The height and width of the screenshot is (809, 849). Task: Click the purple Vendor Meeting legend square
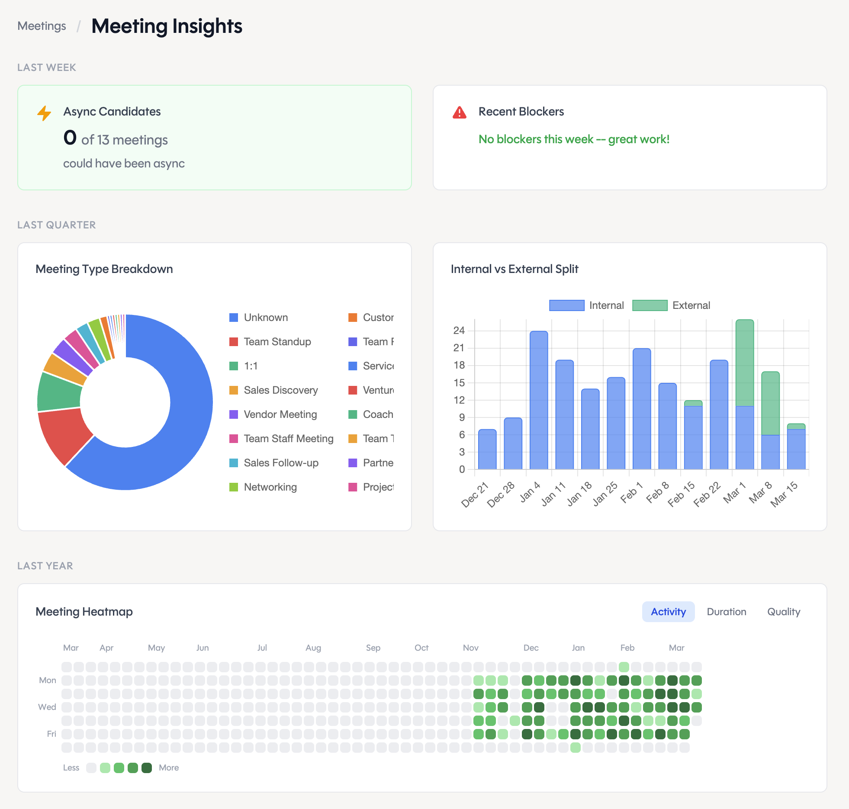(234, 414)
